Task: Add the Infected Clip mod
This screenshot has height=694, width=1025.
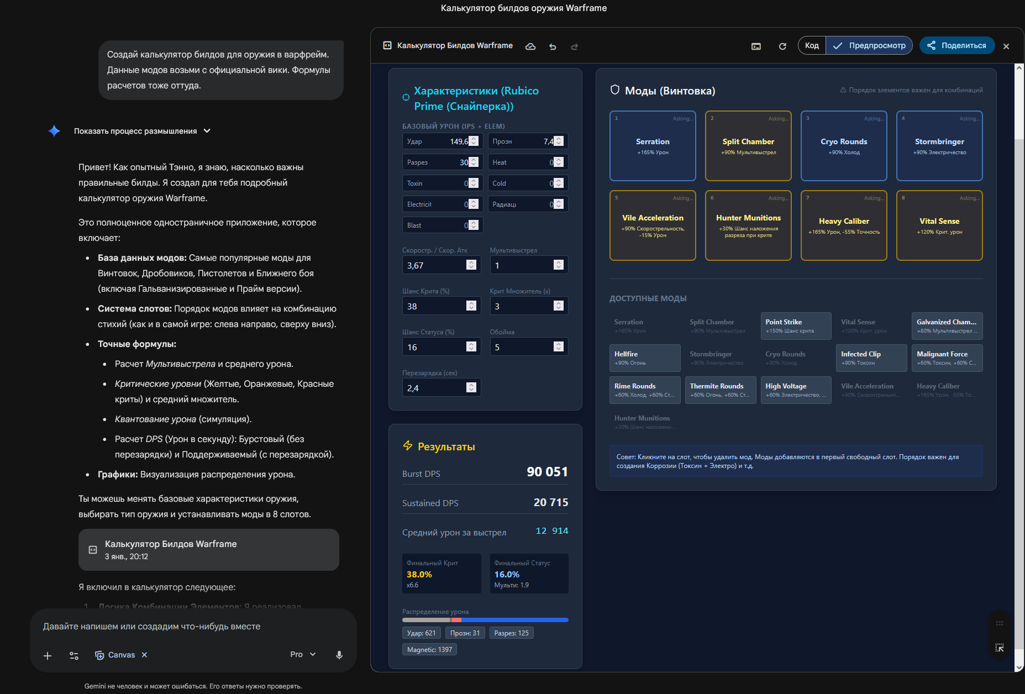Action: pyautogui.click(x=871, y=358)
